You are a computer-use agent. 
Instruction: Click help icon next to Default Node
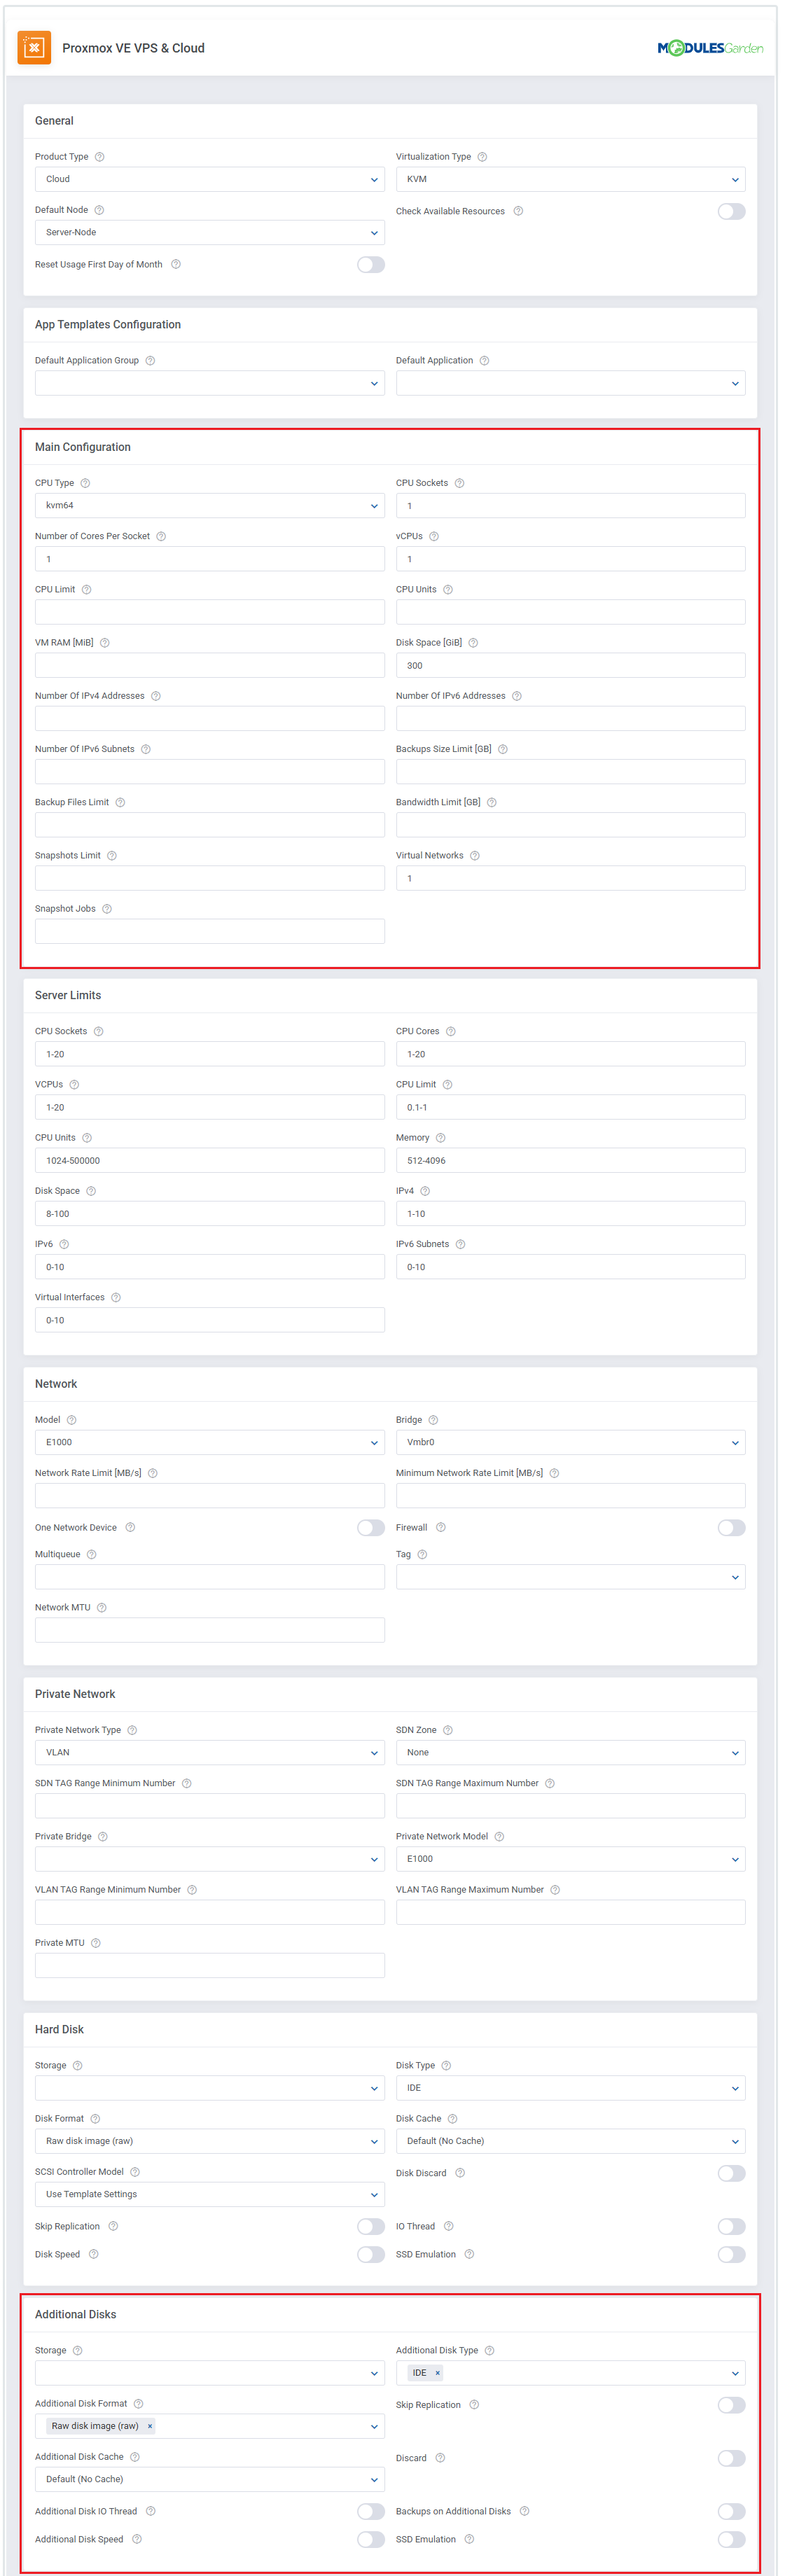99,210
